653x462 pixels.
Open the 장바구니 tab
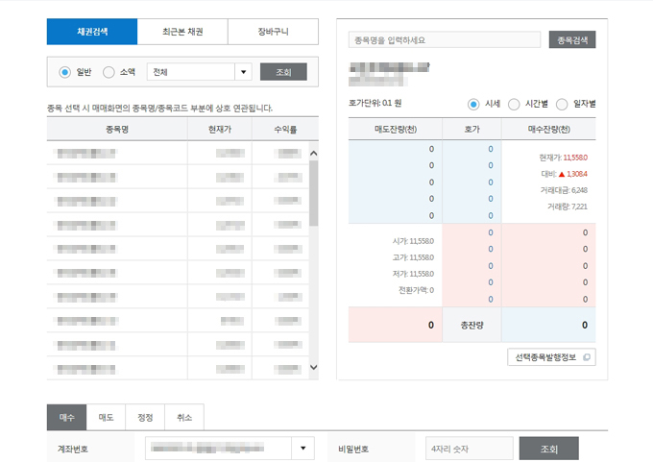273,32
